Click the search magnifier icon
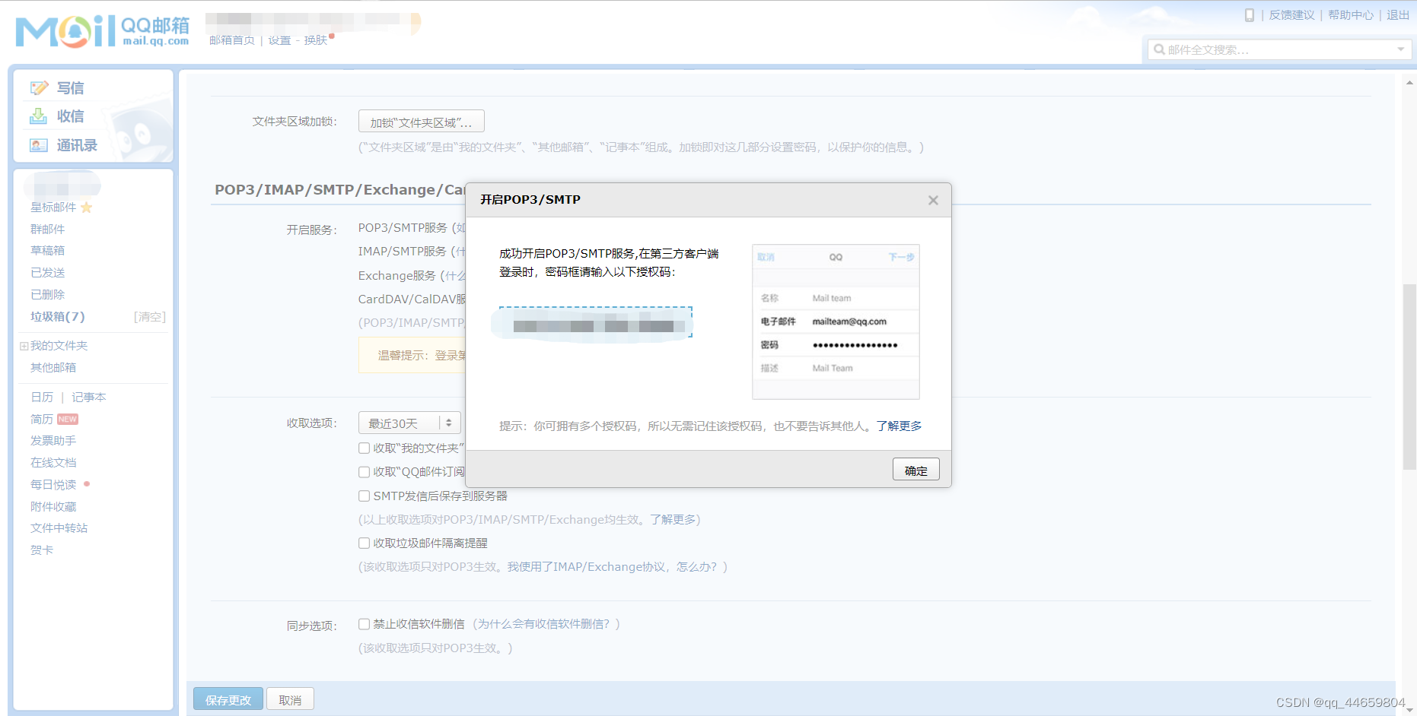This screenshot has height=716, width=1417. (x=1159, y=49)
